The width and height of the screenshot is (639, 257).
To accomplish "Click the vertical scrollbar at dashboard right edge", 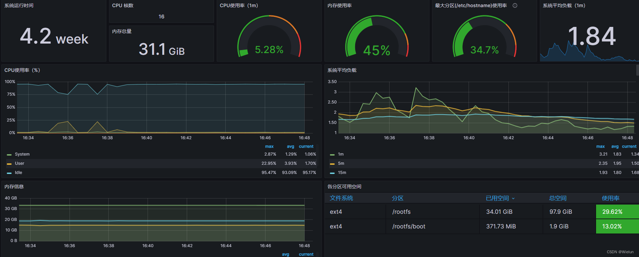I will coord(637,70).
